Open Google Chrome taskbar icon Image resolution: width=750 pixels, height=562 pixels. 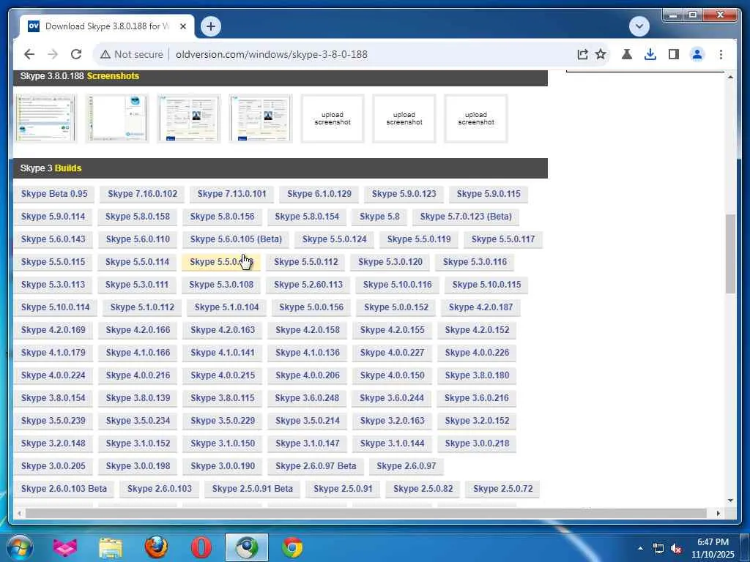292,547
